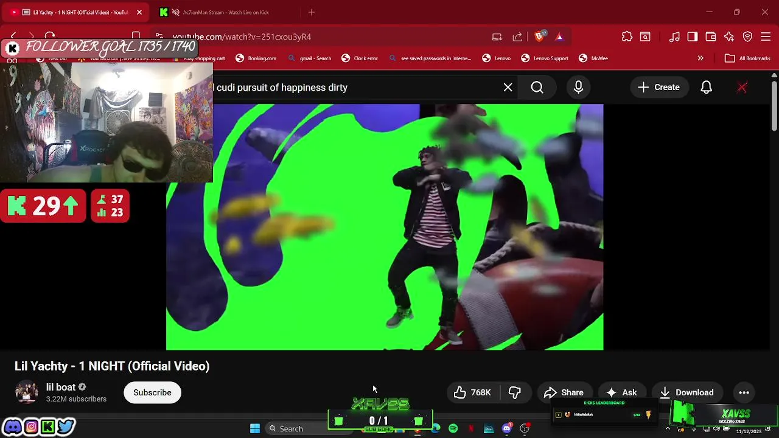
Task: Expand hidden bookmarks with double chevron
Action: pos(700,58)
